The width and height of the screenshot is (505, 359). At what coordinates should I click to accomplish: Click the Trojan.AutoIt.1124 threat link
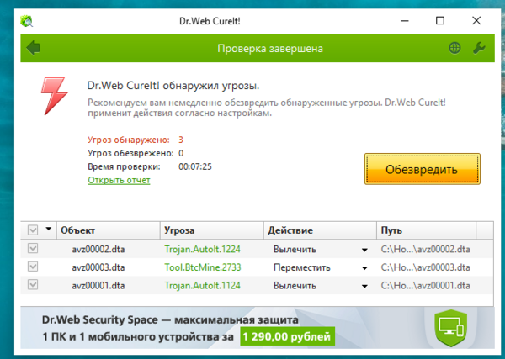202,286
